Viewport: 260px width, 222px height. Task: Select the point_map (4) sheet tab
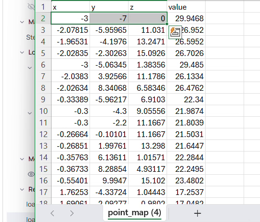pyautogui.click(x=134, y=213)
